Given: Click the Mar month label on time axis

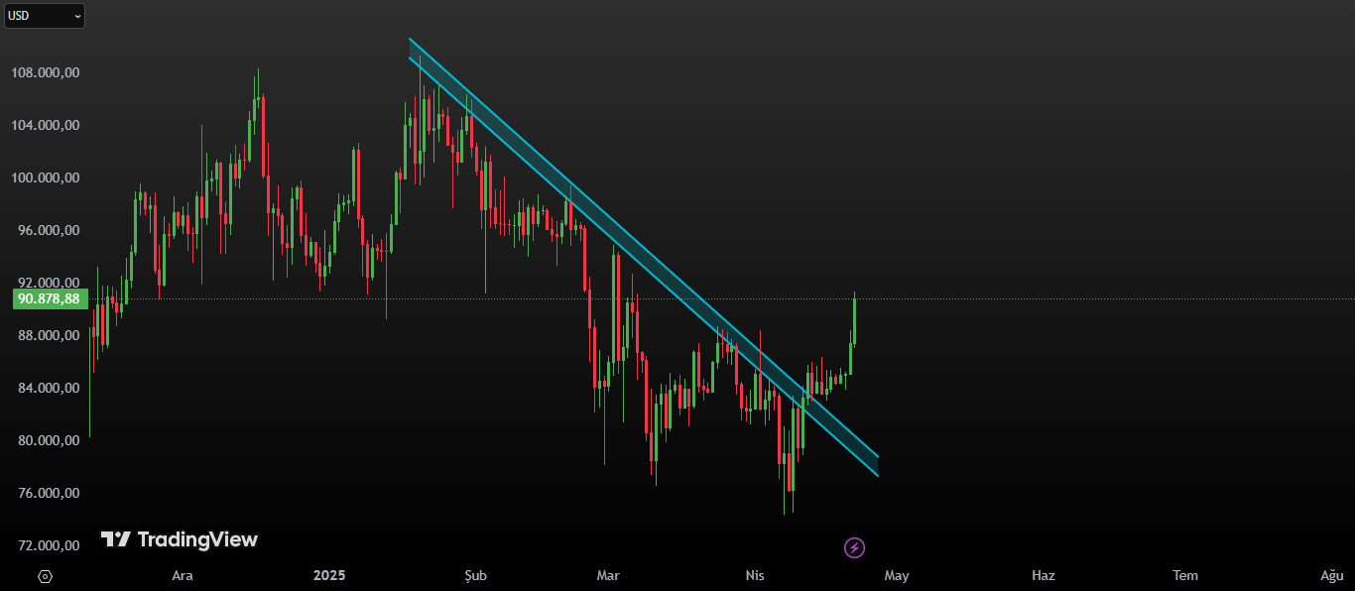Looking at the screenshot, I should (x=608, y=576).
